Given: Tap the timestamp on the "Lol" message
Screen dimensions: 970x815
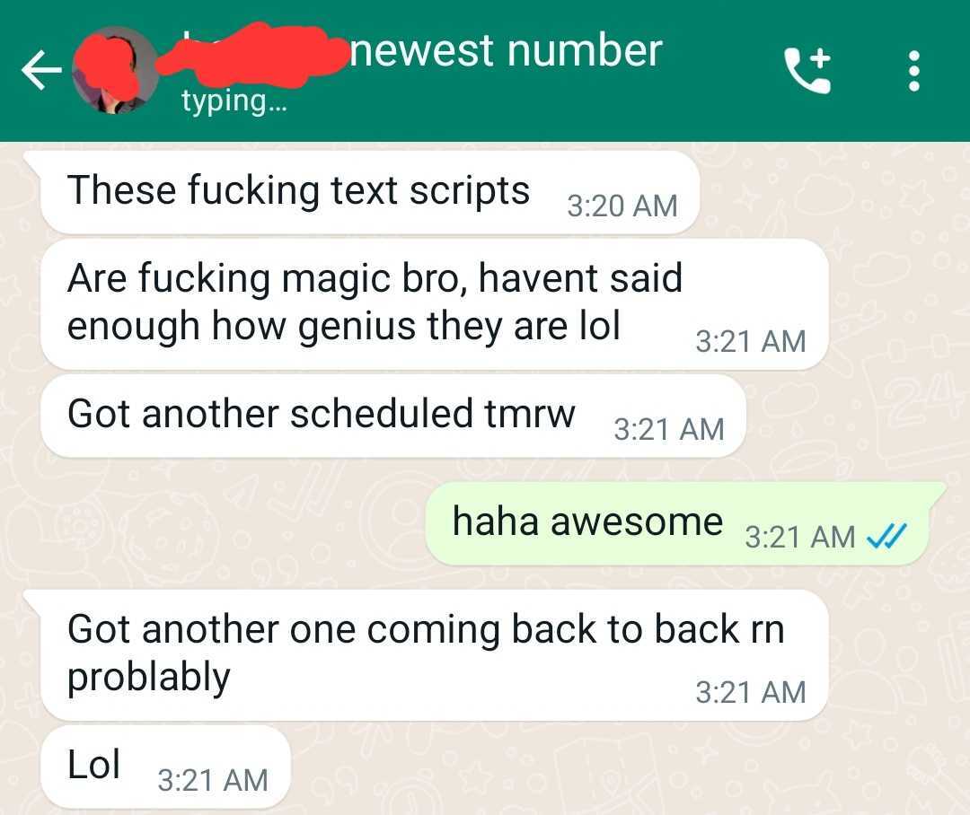Looking at the screenshot, I should pyautogui.click(x=213, y=780).
